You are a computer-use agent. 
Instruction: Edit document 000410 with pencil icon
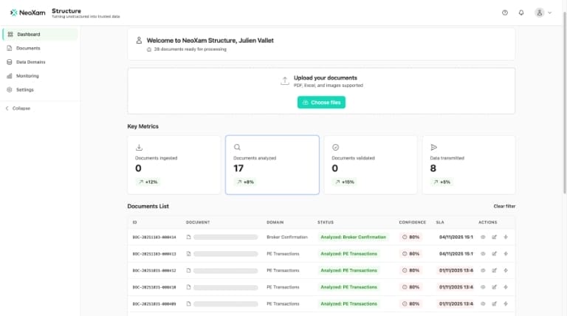495,287
